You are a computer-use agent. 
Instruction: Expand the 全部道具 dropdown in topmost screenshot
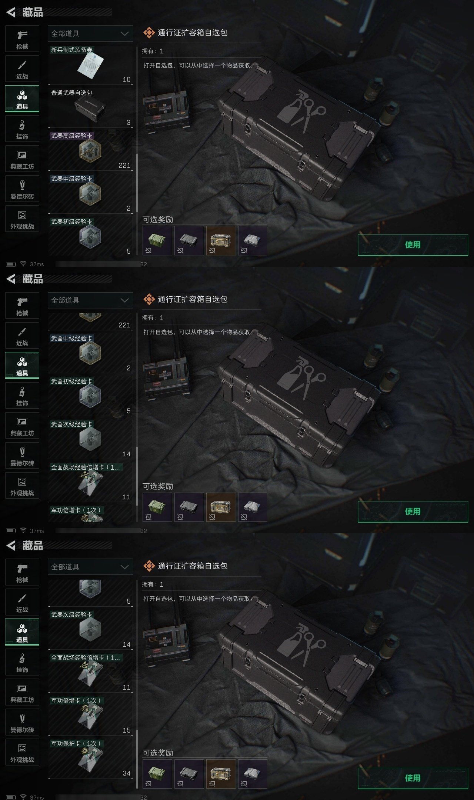coord(90,33)
